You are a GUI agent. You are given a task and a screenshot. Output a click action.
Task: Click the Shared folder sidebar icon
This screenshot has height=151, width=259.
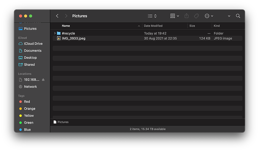pos(21,65)
